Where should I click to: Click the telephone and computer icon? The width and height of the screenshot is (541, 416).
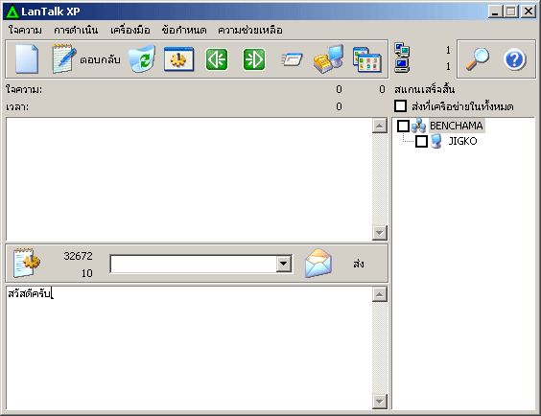(328, 58)
